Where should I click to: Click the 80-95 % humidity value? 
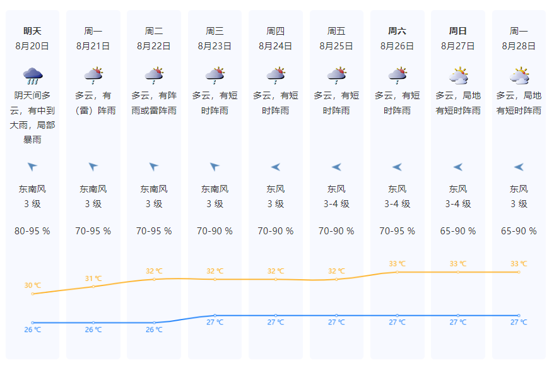32,231
